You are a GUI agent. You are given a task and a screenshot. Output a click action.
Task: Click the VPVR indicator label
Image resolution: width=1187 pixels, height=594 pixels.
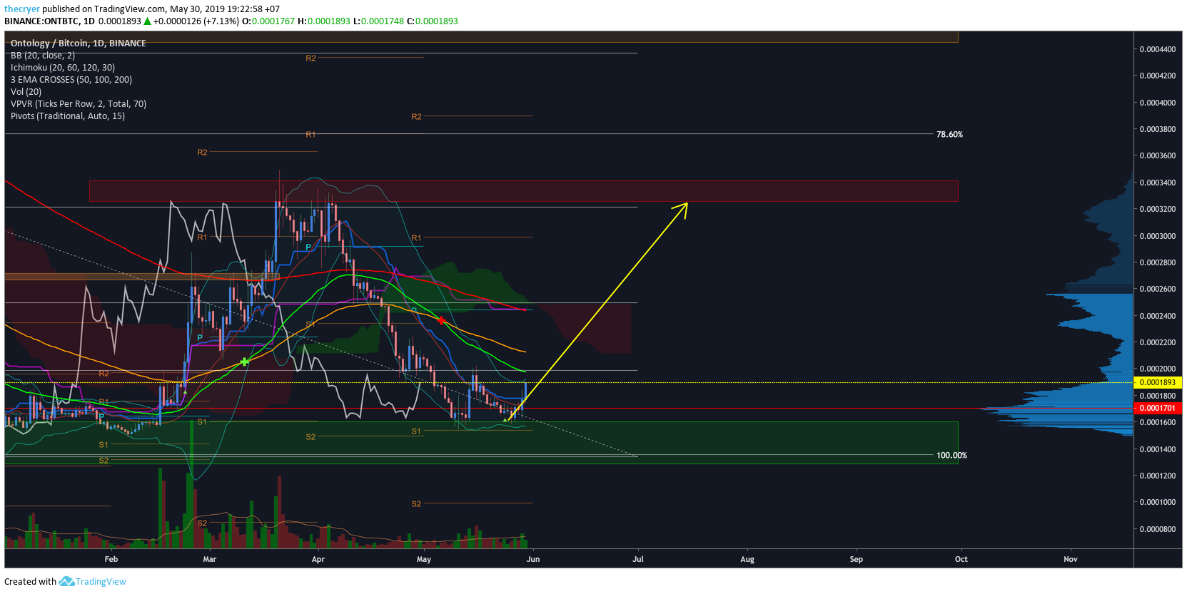[79, 104]
